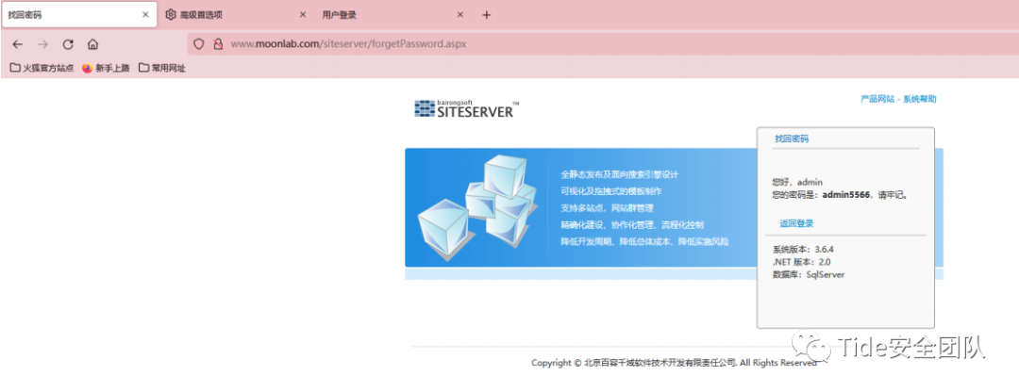Image resolution: width=1019 pixels, height=392 pixels.
Task: Click the .NET 版本: 2.0 text
Action: click(801, 262)
